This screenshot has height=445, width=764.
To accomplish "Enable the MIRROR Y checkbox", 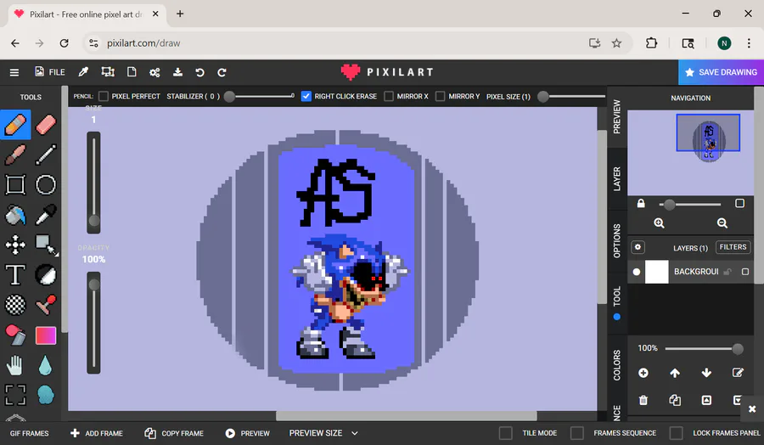I will [440, 97].
